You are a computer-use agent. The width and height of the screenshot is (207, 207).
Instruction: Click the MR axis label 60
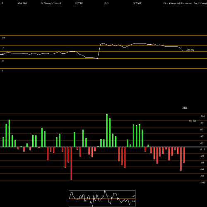tap(202, 130)
